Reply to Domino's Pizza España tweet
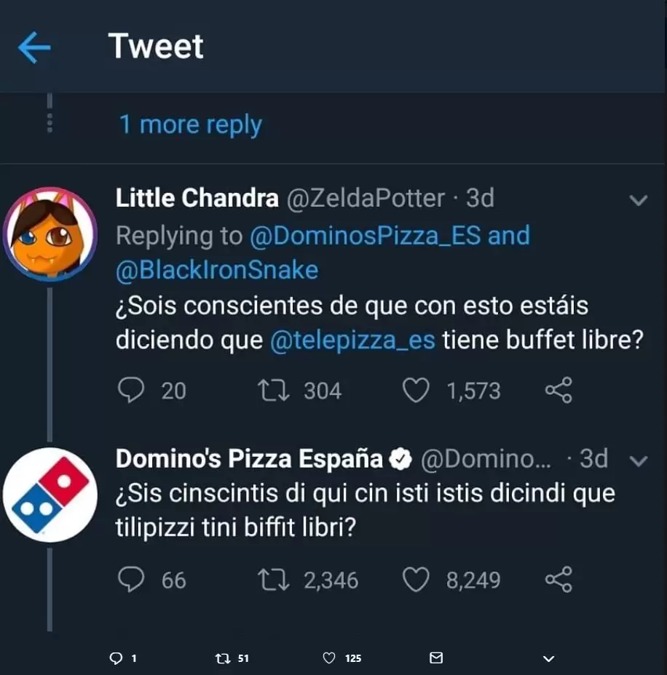Screen dimensions: 667x675 click(131, 580)
